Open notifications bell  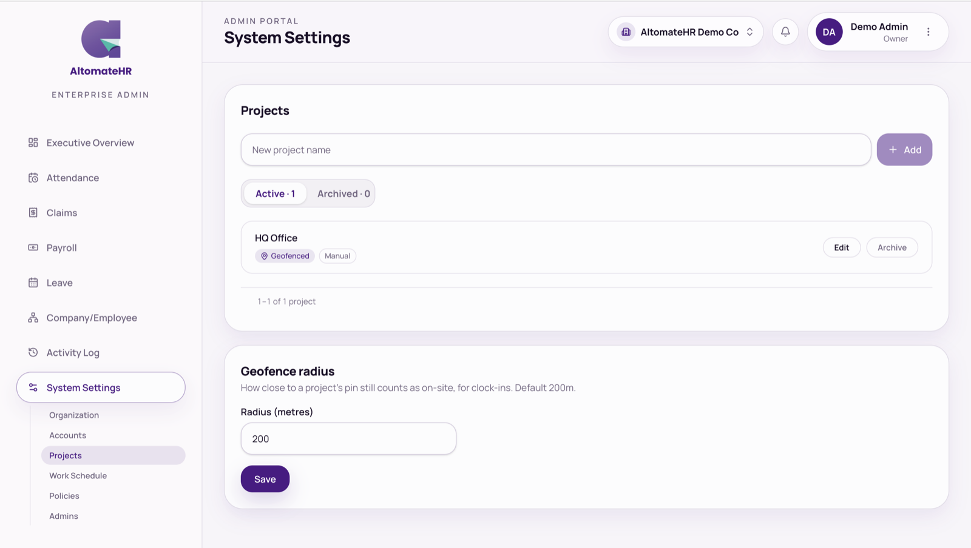[x=785, y=32]
